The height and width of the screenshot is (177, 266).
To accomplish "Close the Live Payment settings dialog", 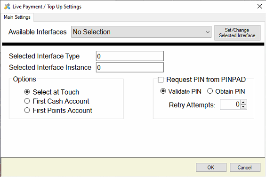I will (x=259, y=7).
